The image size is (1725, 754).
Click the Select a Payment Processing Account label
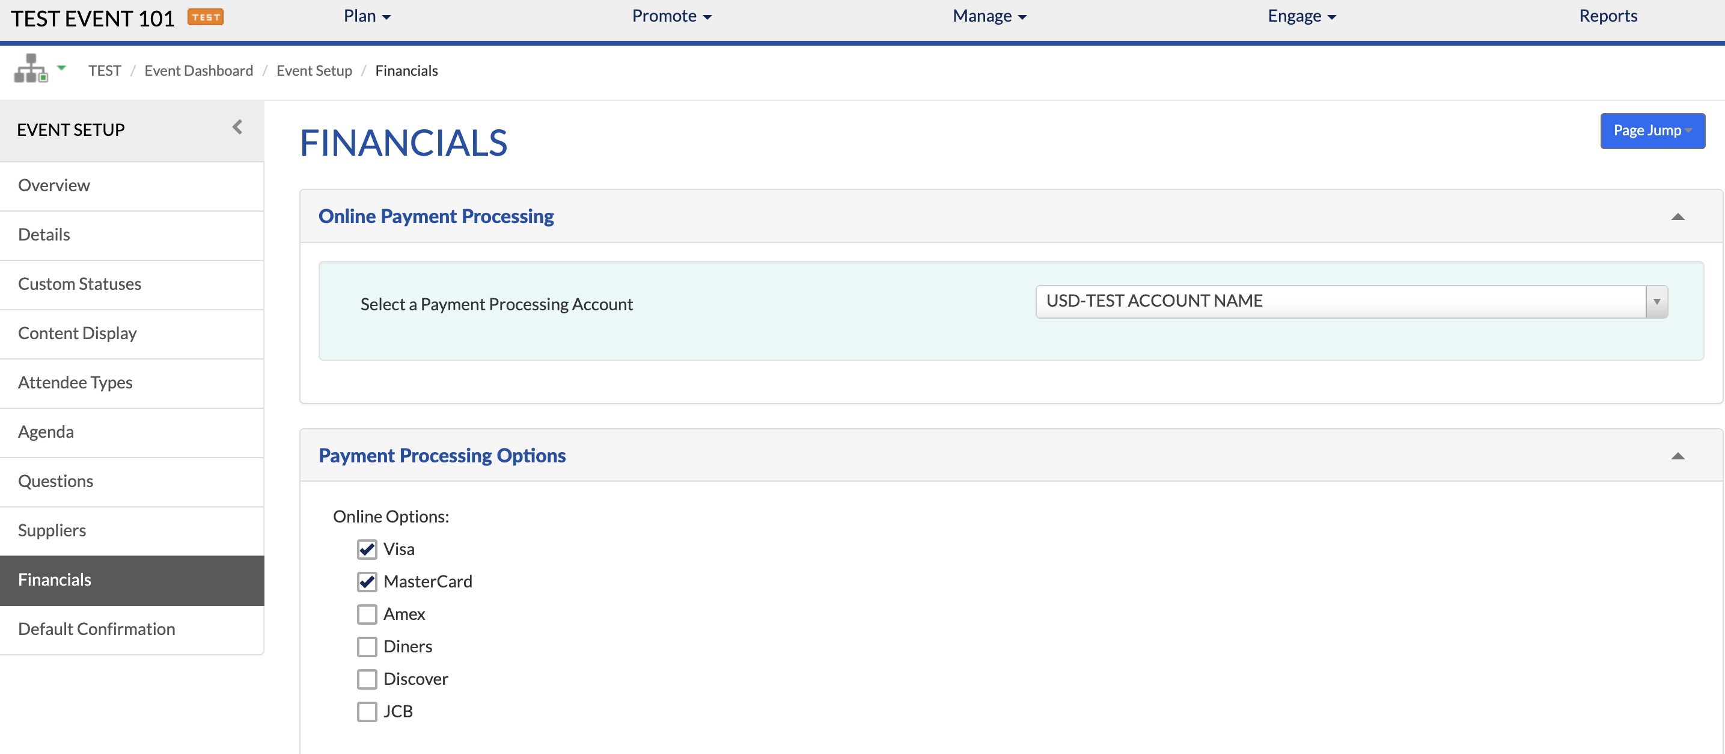pyautogui.click(x=496, y=305)
